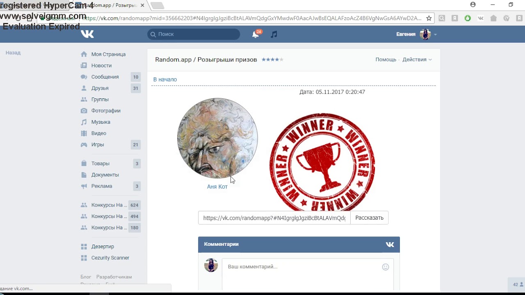This screenshot has height=295, width=525.
Task: Open Дезертир app in sidebar
Action: coord(103,247)
